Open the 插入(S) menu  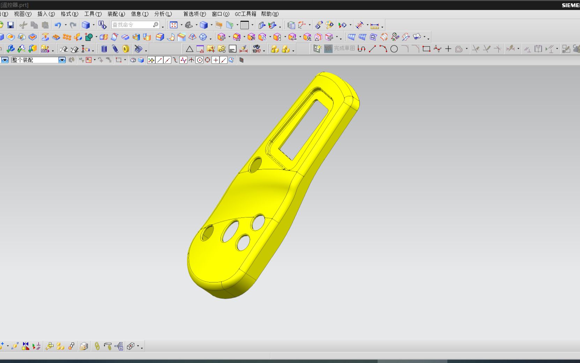click(x=46, y=14)
